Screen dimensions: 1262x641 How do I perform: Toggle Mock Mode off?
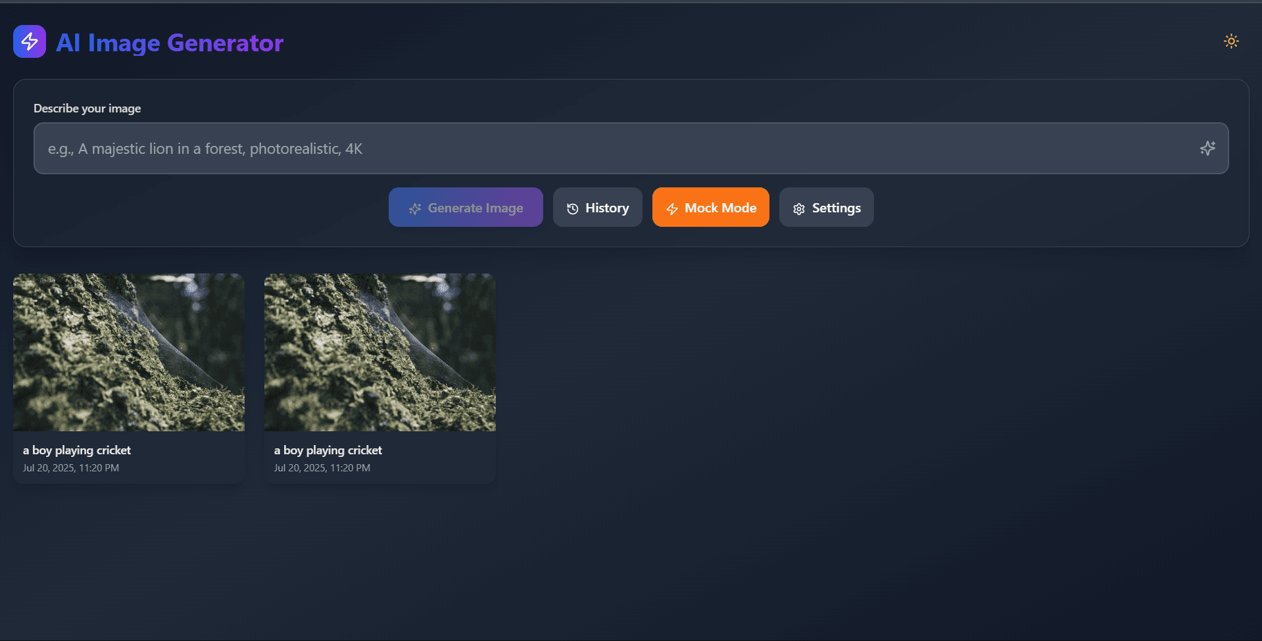click(710, 208)
